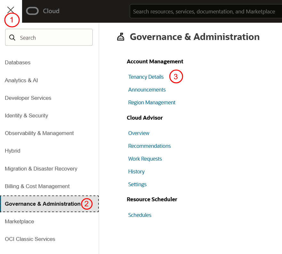This screenshot has height=254, width=282.
Task: Select Identity & Security menu item
Action: [x=26, y=116]
